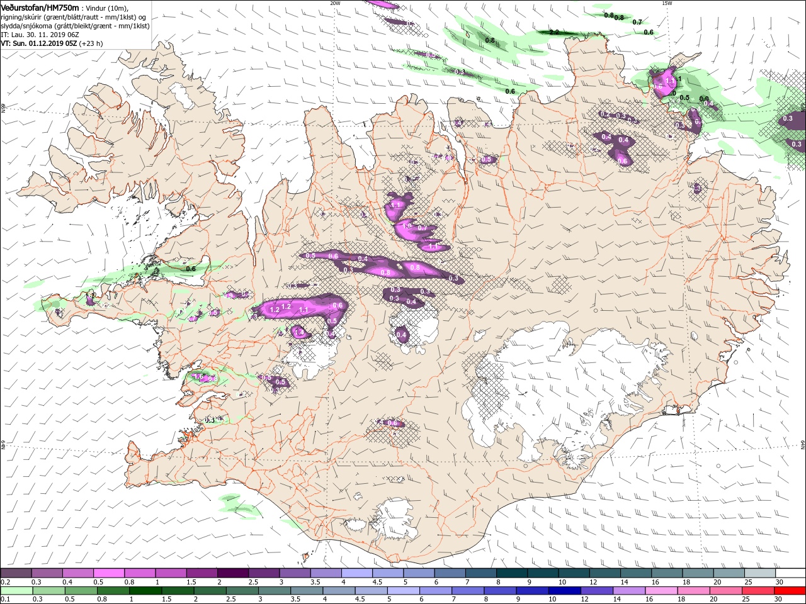This screenshot has width=806, height=604.
Task: Click the 'IT: Lau. 30. 11. 2019 06Z' line
Action: coord(40,35)
